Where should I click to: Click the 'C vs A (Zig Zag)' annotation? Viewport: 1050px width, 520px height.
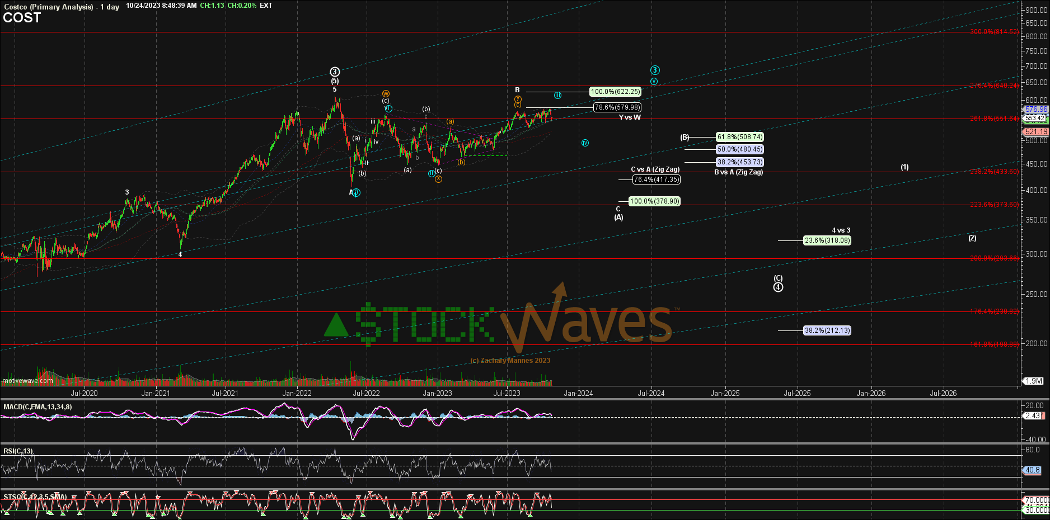pyautogui.click(x=655, y=169)
